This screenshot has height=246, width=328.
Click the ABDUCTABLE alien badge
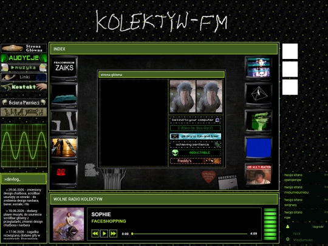196,152
